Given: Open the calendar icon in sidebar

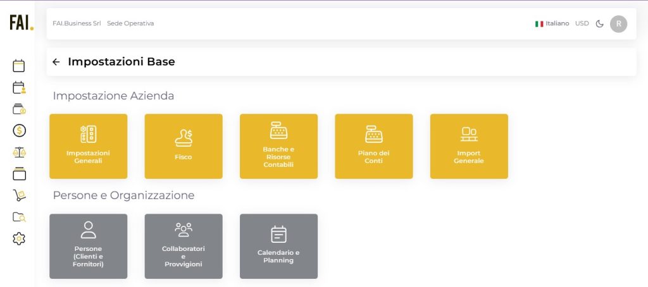Looking at the screenshot, I should (x=18, y=66).
